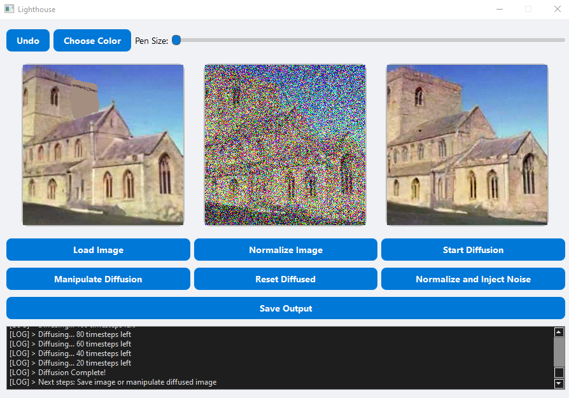Click the Pen Size slider handle
Image resolution: width=569 pixels, height=398 pixels.
click(176, 40)
